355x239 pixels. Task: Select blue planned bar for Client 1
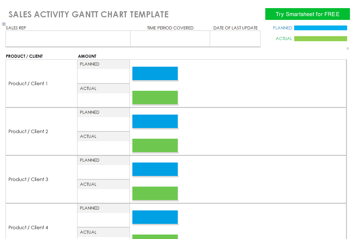point(155,73)
